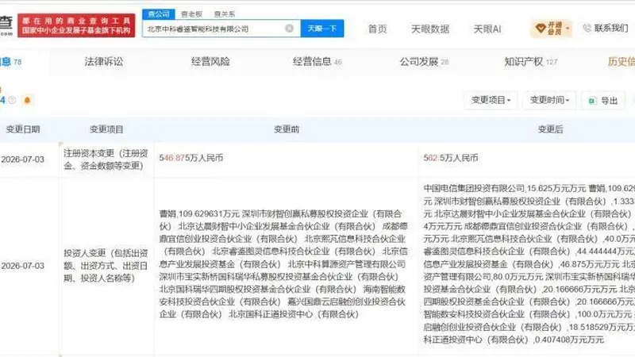Click the date in the 注册资本变更 row
635x357 pixels.
23,159
